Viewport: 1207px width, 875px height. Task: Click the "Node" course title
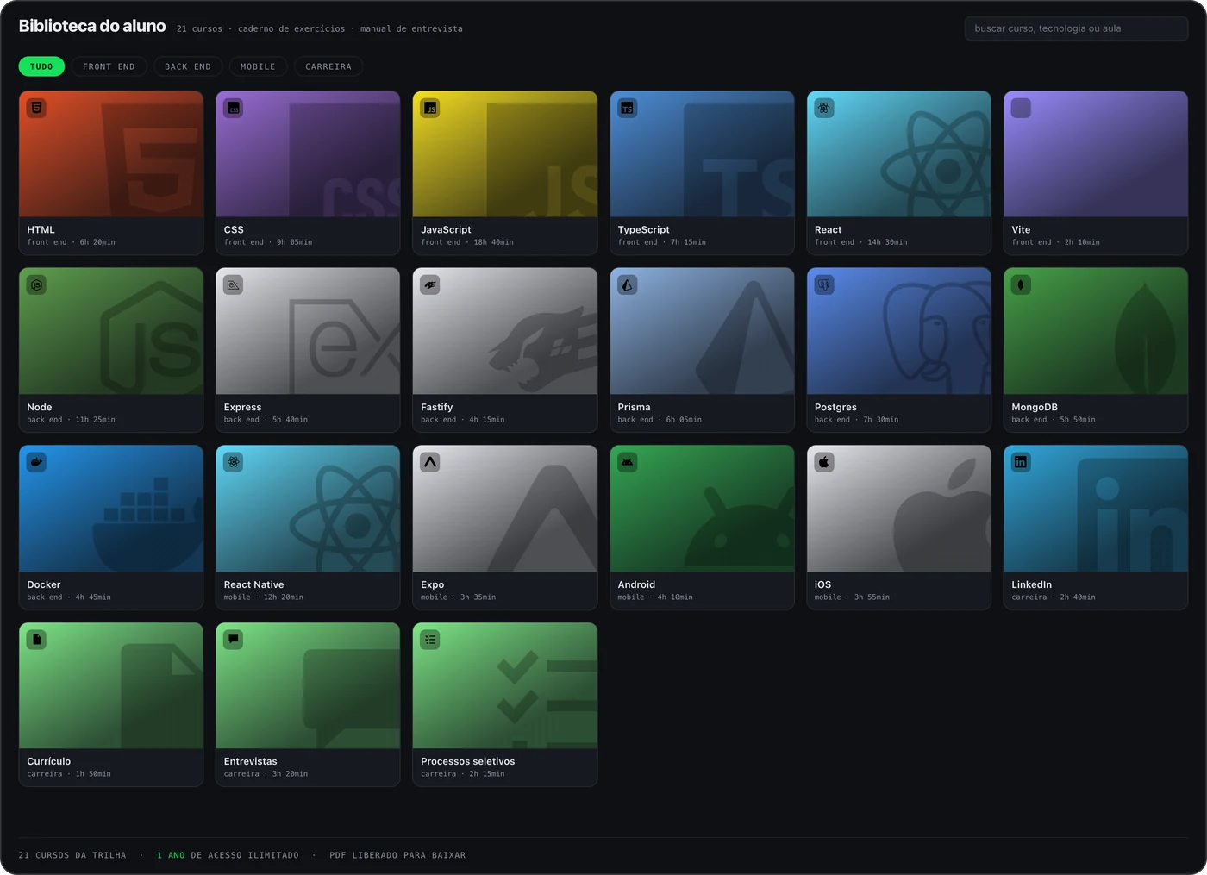(40, 408)
